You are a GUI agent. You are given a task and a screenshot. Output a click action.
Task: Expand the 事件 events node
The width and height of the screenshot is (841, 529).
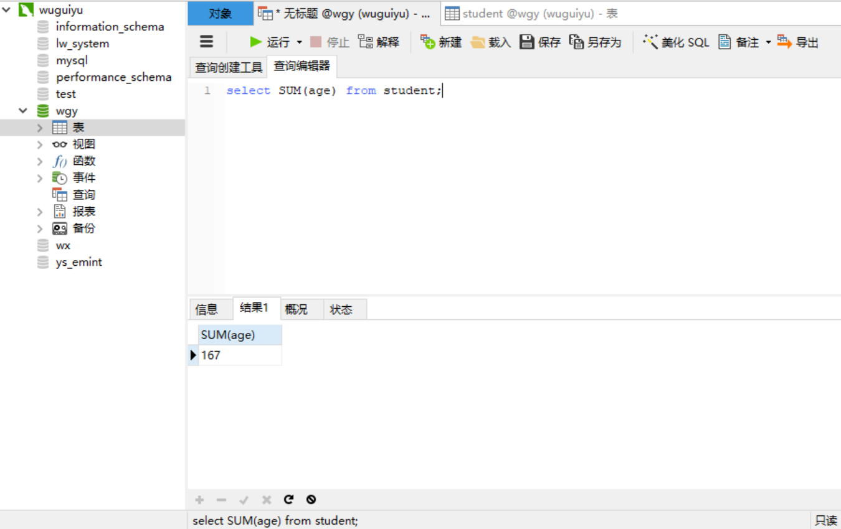click(40, 178)
